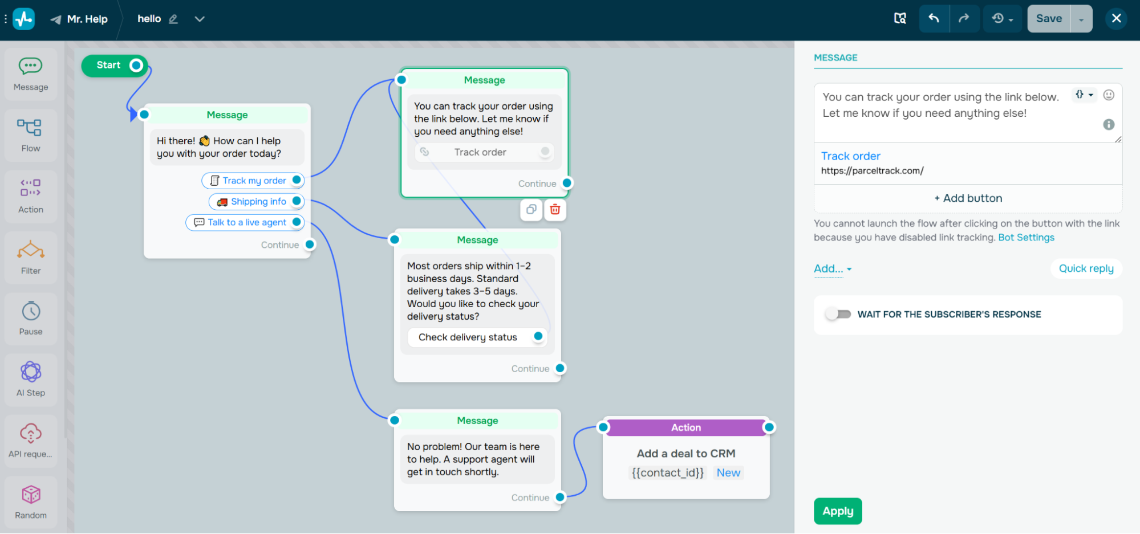1140x534 pixels.
Task: Open the Action block tool
Action: click(30, 195)
